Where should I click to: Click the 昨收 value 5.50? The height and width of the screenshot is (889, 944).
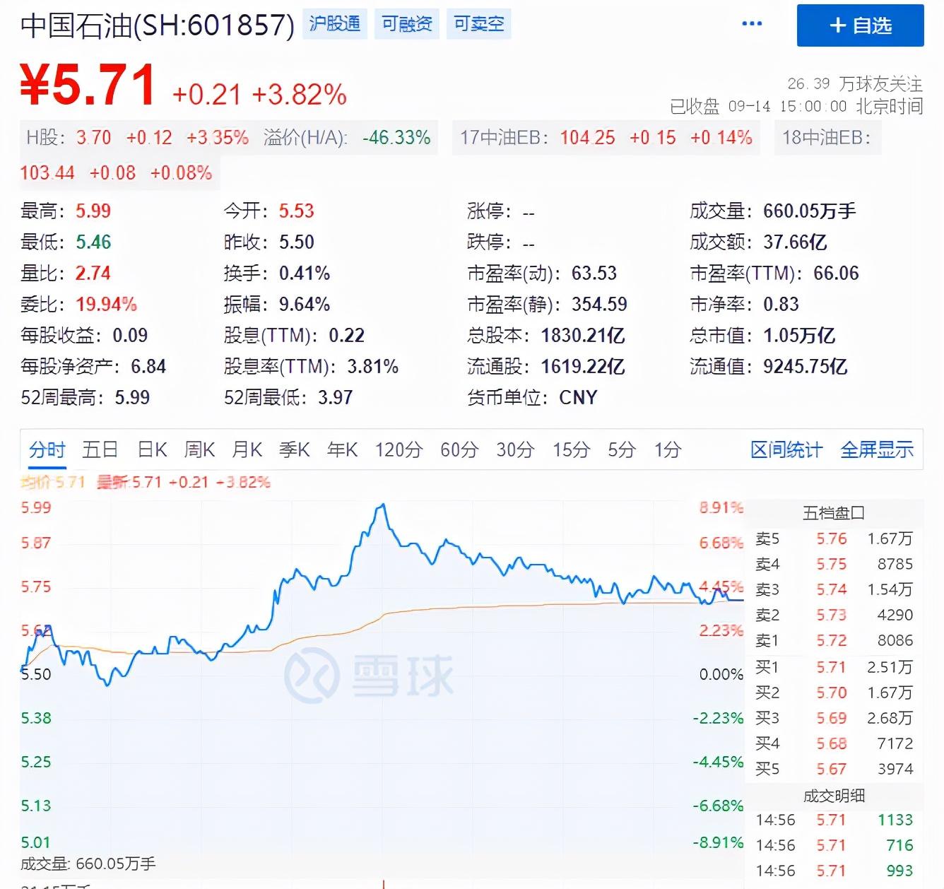pyautogui.click(x=296, y=242)
